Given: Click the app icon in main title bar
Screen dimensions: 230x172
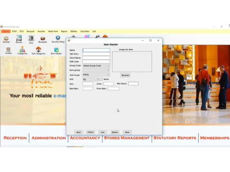Looking at the screenshot, I should point(2,27).
